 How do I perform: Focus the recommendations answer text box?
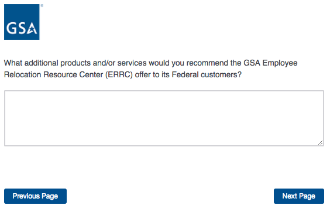[164, 118]
